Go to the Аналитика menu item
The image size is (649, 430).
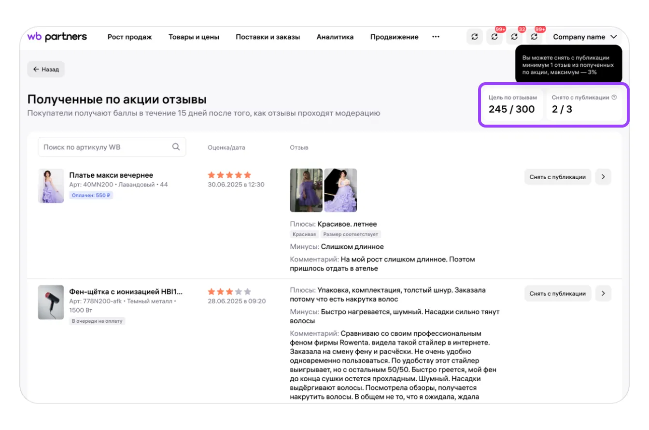click(335, 37)
